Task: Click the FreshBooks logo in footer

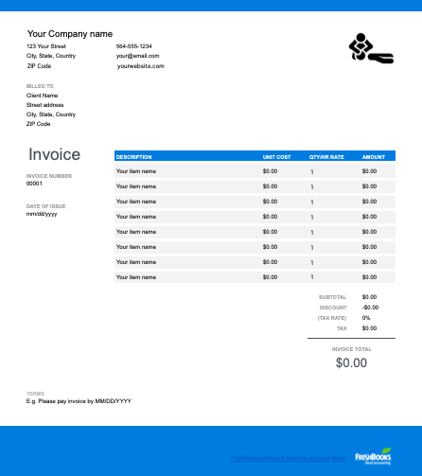Action: tap(373, 456)
